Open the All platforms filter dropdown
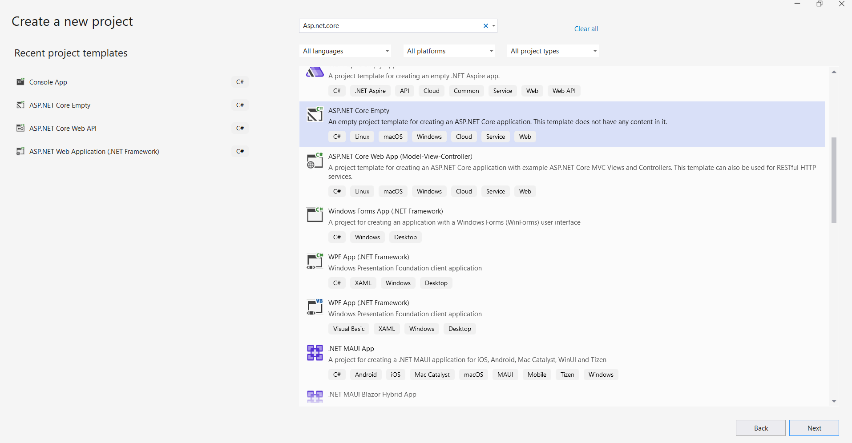 [449, 51]
